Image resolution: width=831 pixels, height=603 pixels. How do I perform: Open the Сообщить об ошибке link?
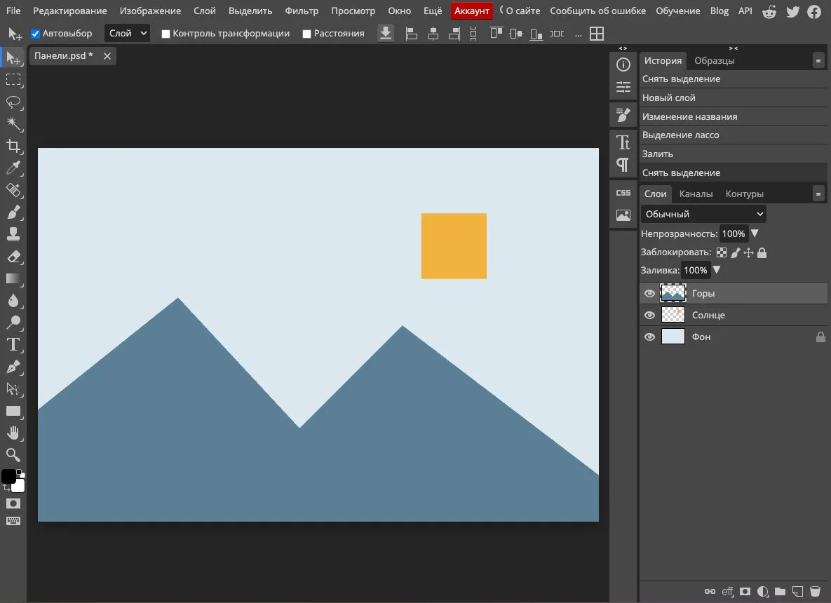(x=597, y=11)
